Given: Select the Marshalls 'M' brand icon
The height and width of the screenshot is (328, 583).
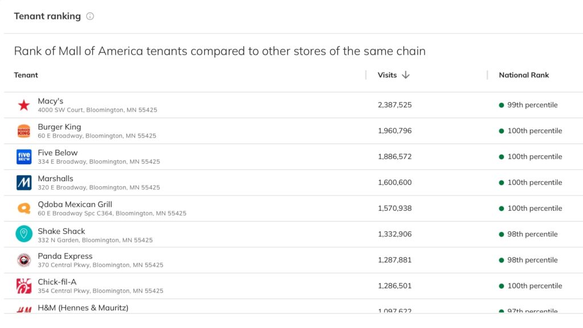Looking at the screenshot, I should pyautogui.click(x=23, y=182).
